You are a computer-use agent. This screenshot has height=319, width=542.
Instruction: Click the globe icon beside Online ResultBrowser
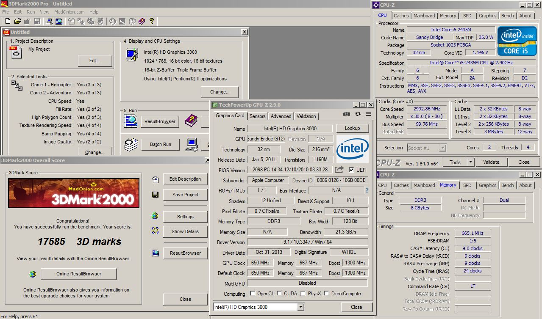click(33, 274)
